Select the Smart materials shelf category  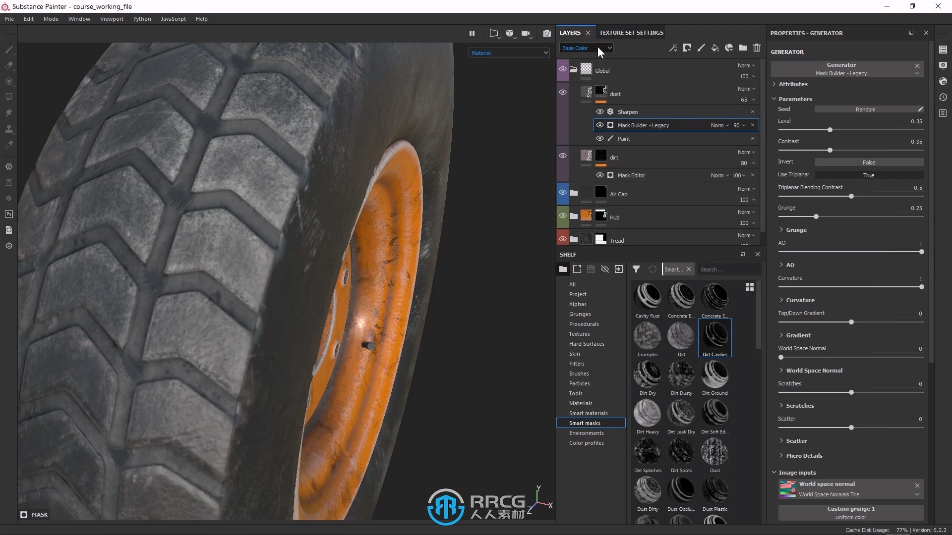click(589, 413)
